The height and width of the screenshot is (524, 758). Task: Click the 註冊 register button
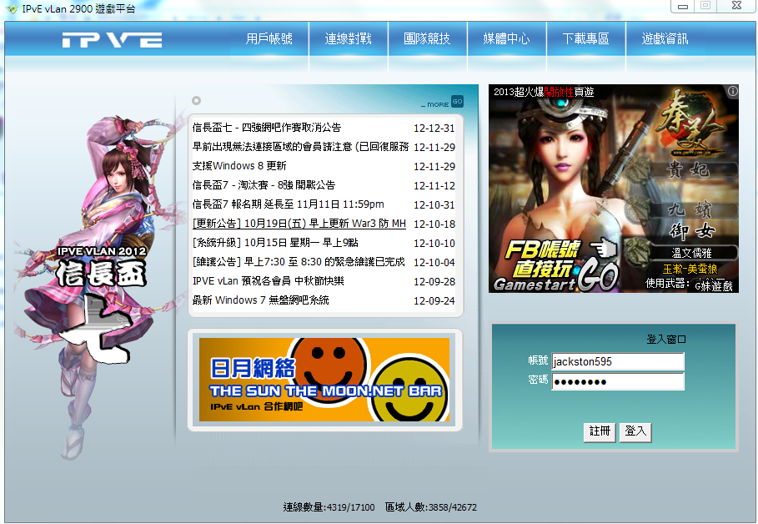pos(600,432)
